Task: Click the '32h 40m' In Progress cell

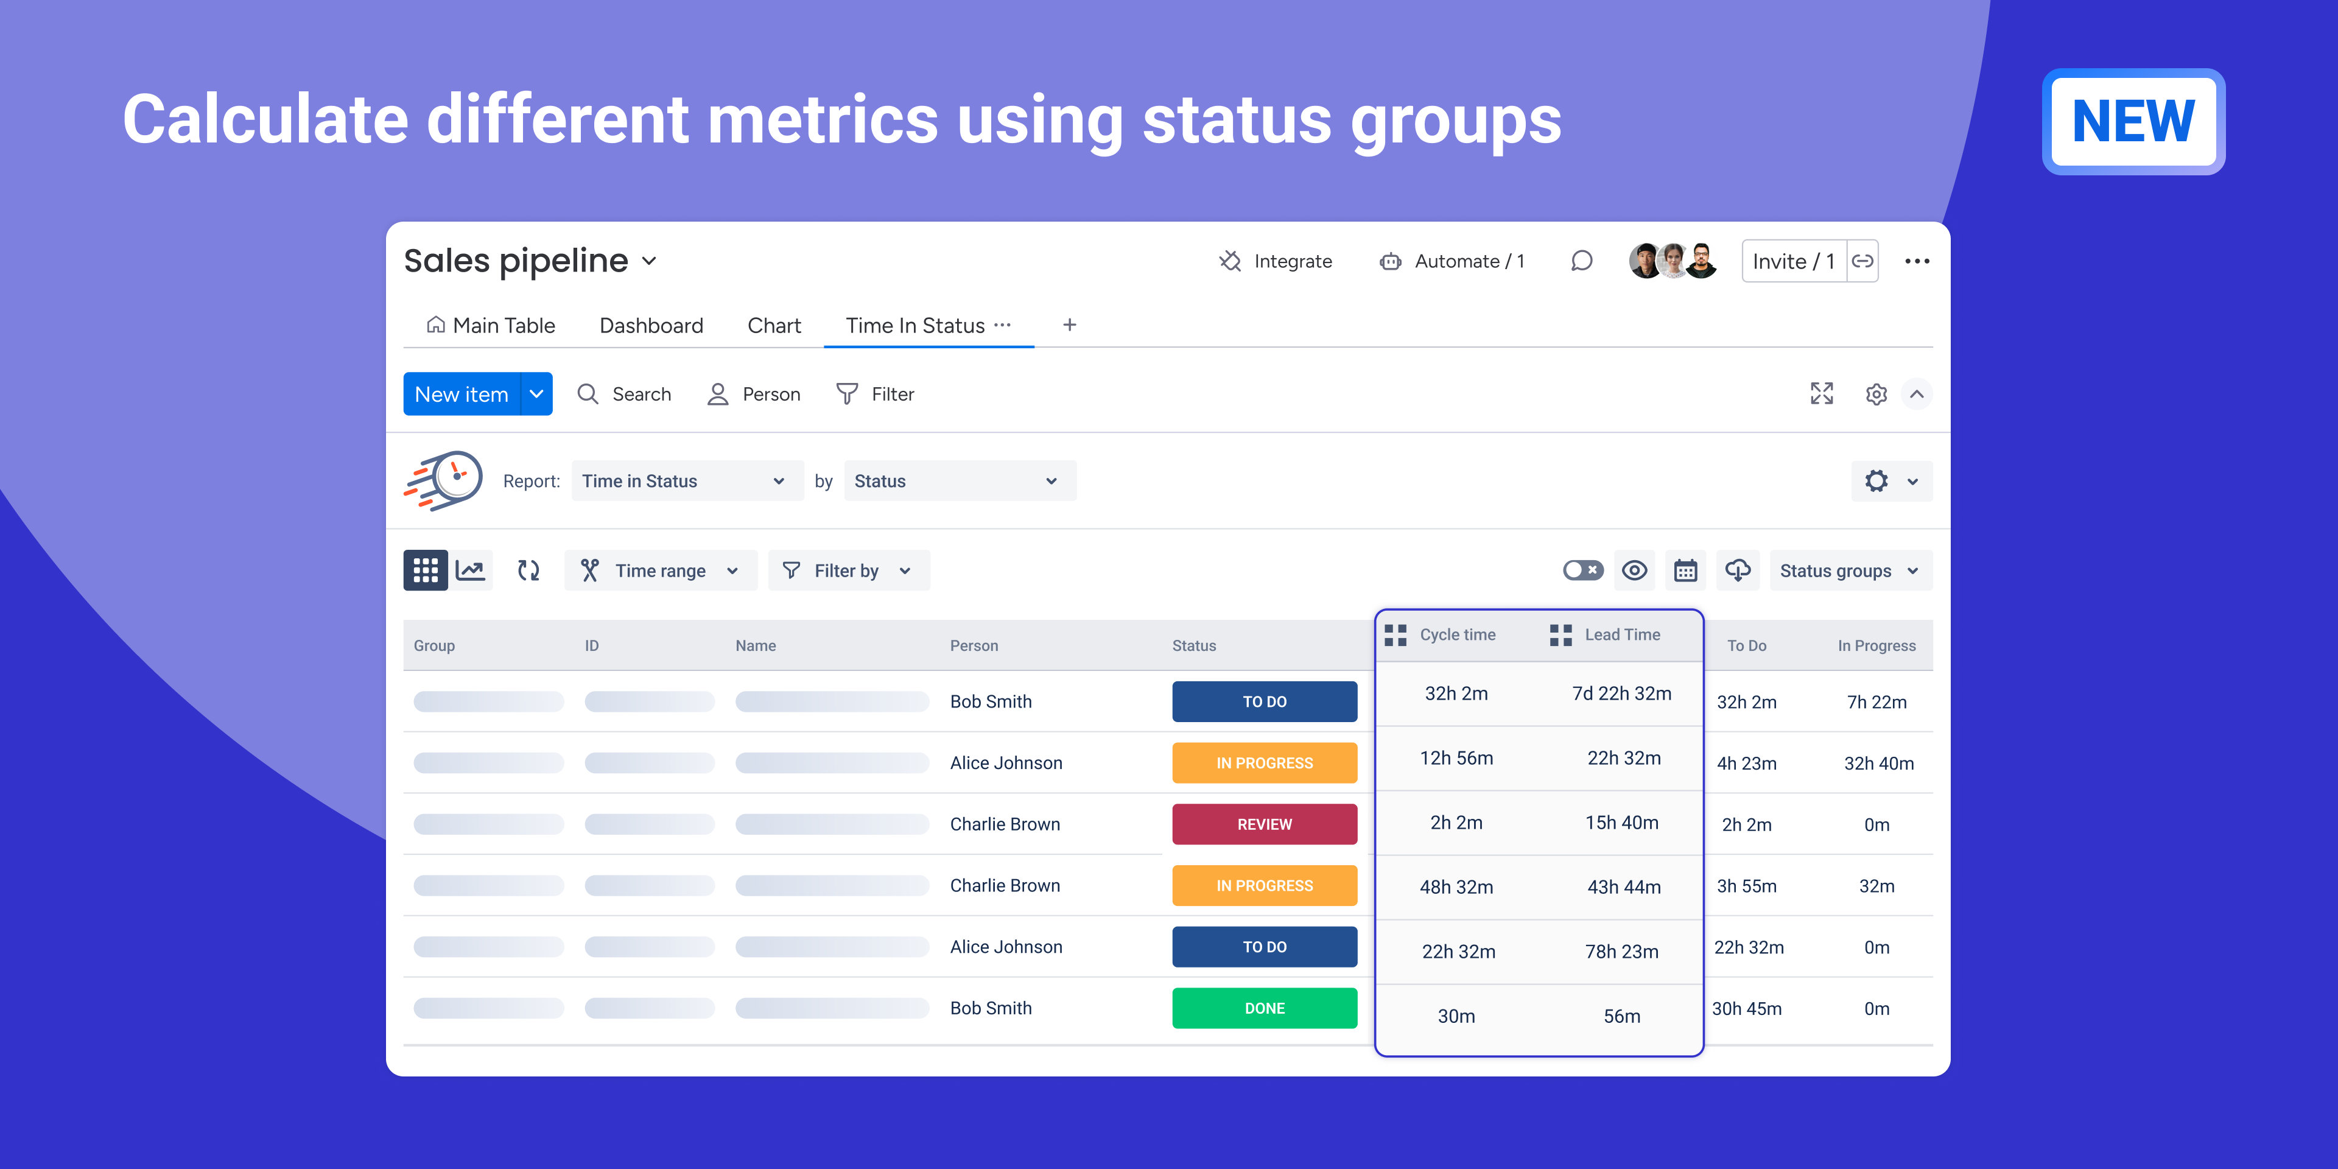Action: coord(1878,764)
